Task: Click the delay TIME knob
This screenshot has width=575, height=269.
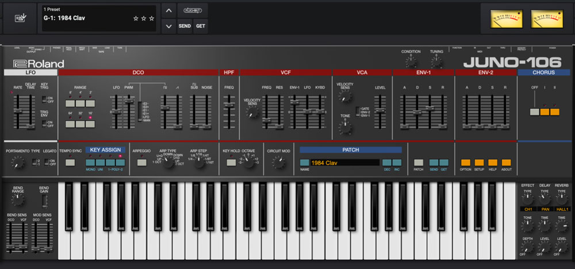Action: [x=545, y=227]
